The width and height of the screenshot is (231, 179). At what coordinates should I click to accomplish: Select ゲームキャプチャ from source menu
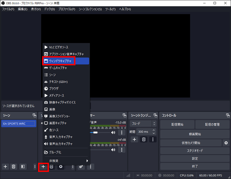coord(66,68)
